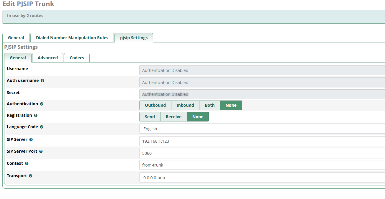Viewport: 385px width, 199px height.
Task: Click the Secret label
Action: pos(13,93)
